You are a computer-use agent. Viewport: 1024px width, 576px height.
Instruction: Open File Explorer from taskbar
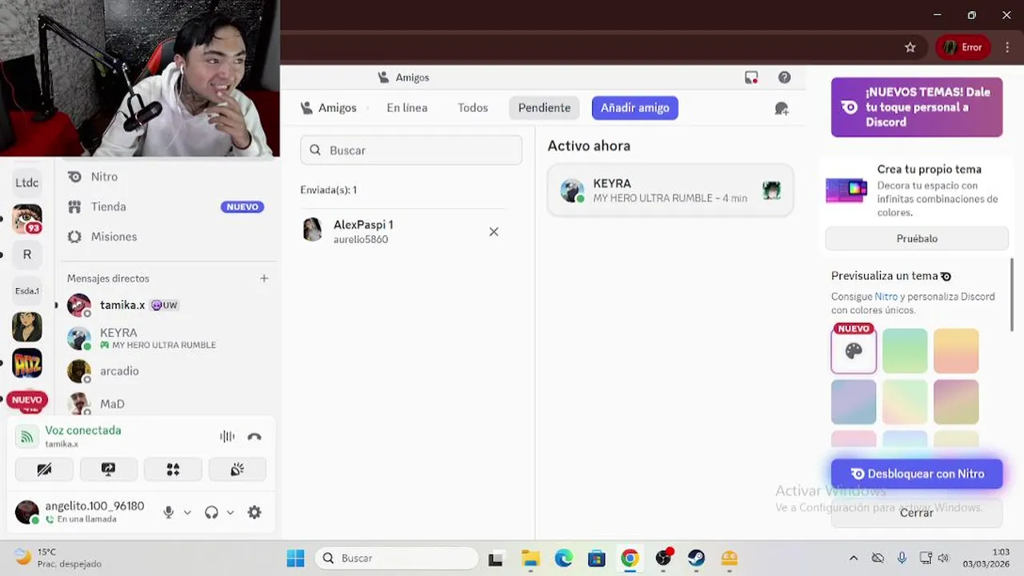click(x=530, y=558)
